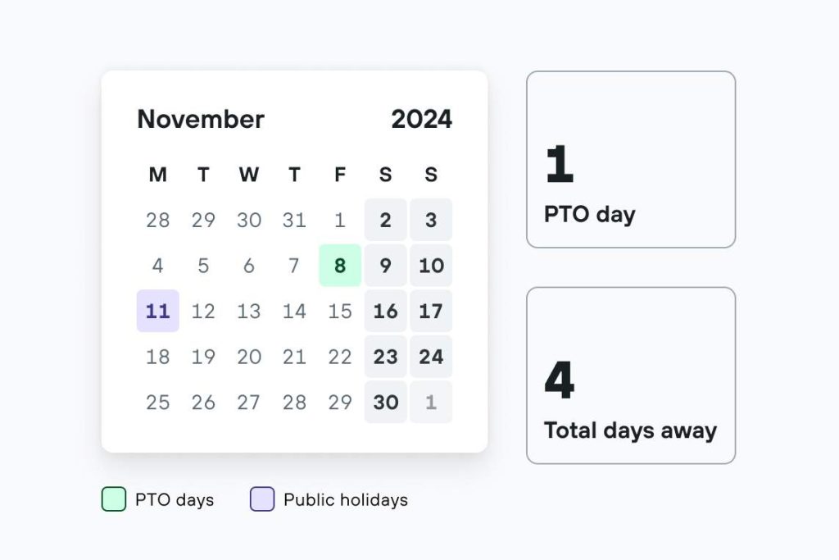Screen dimensions: 839x560
Task: Click the PTO days legend label
Action: click(x=173, y=499)
